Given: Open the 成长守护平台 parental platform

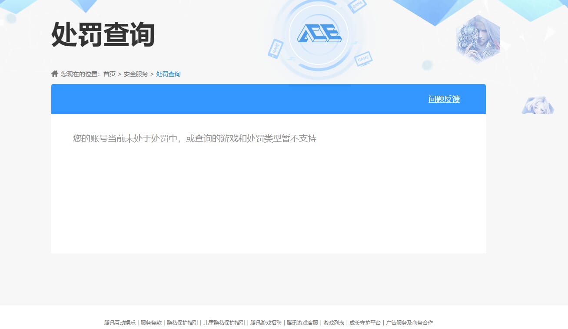Looking at the screenshot, I should pos(364,322).
